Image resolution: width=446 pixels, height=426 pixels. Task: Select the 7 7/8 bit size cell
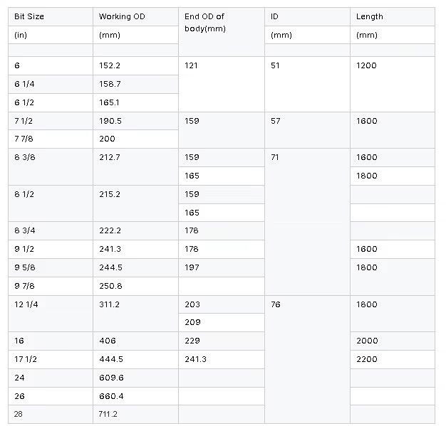51,139
